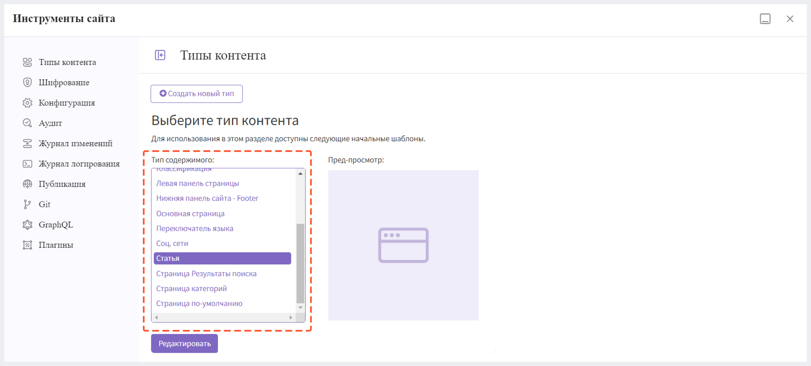Screen dimensions: 811x366
Task: Click the Шифрование shield icon
Action: (x=27, y=82)
